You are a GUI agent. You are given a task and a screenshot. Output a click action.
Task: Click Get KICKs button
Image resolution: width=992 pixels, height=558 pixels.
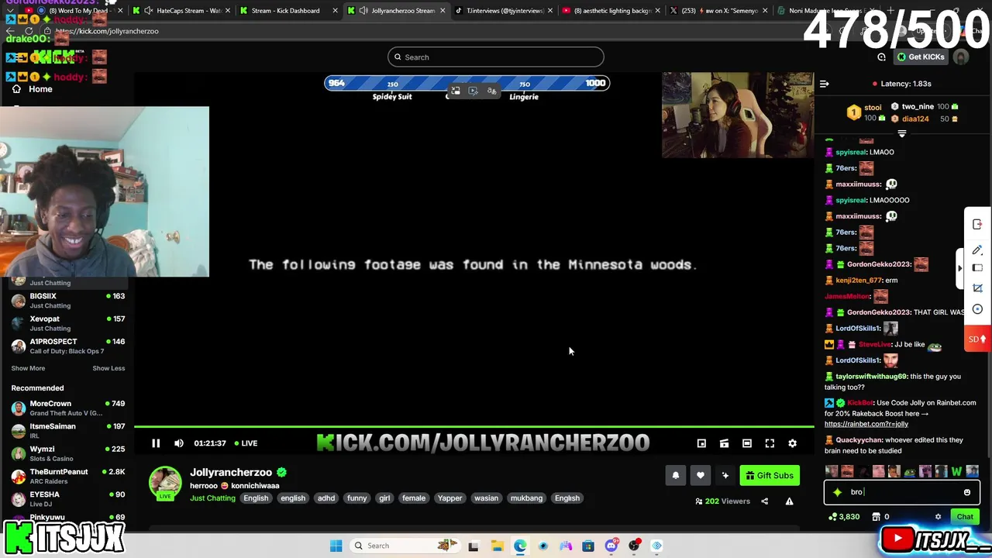(x=921, y=57)
